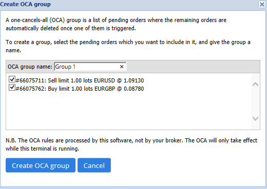Viewport: 267px width, 189px height.
Task: Click the gray header bar beside name field
Action: pyautogui.click(x=193, y=67)
